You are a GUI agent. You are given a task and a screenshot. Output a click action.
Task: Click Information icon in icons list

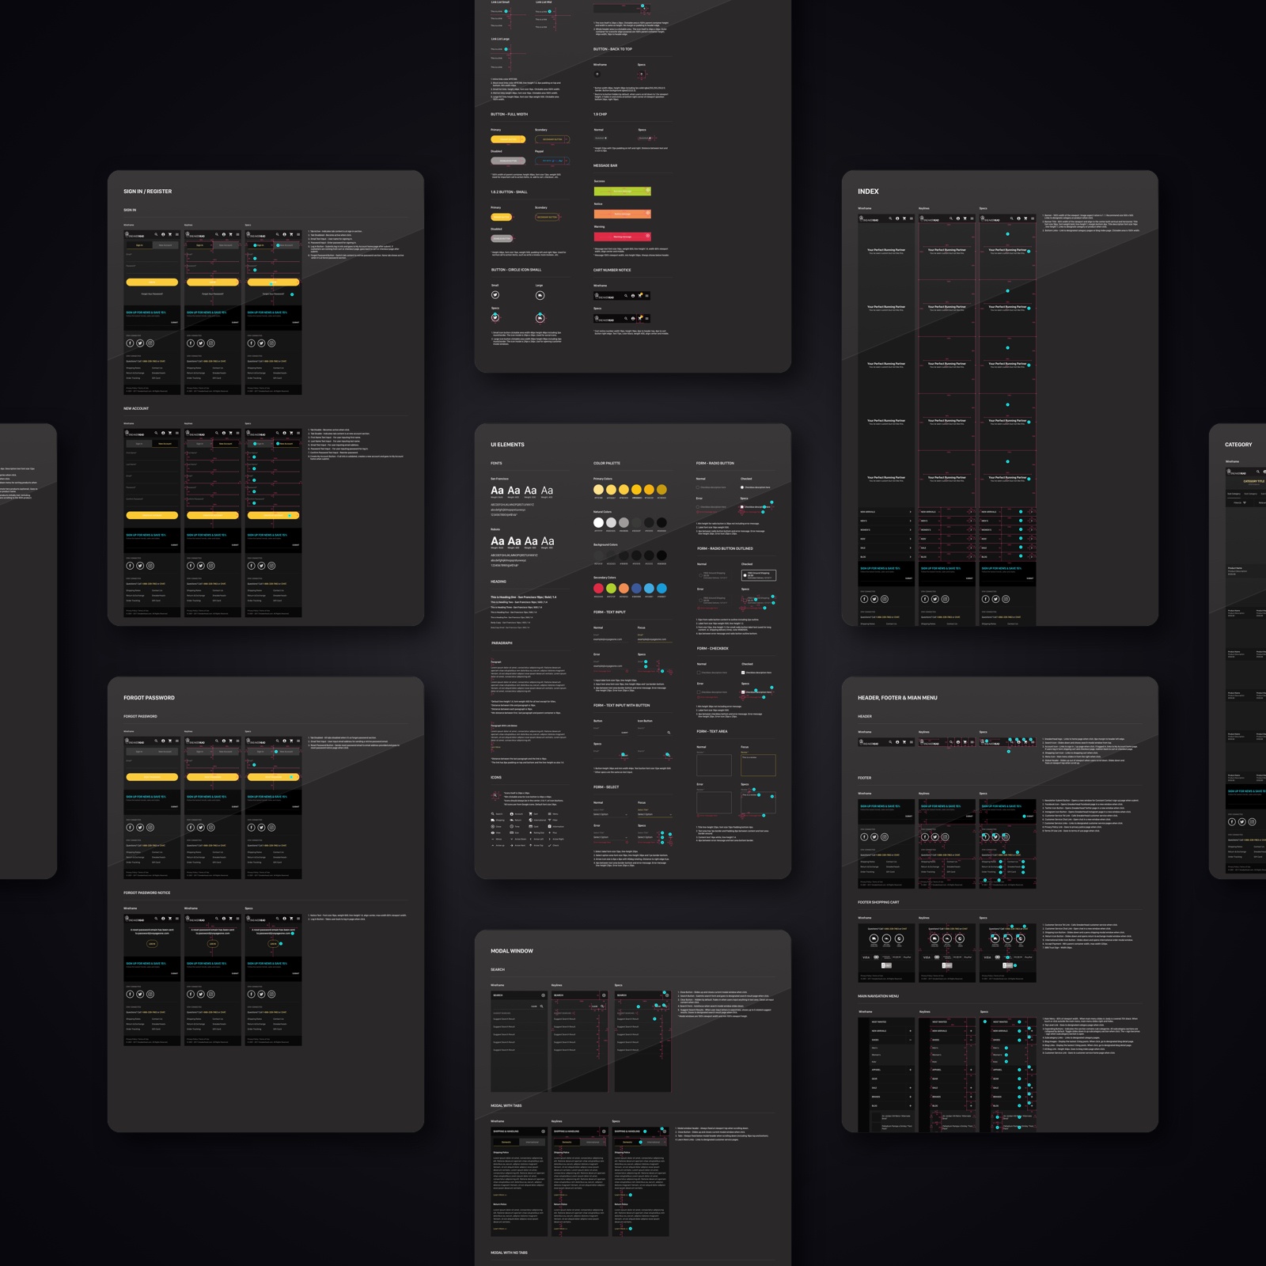(550, 826)
